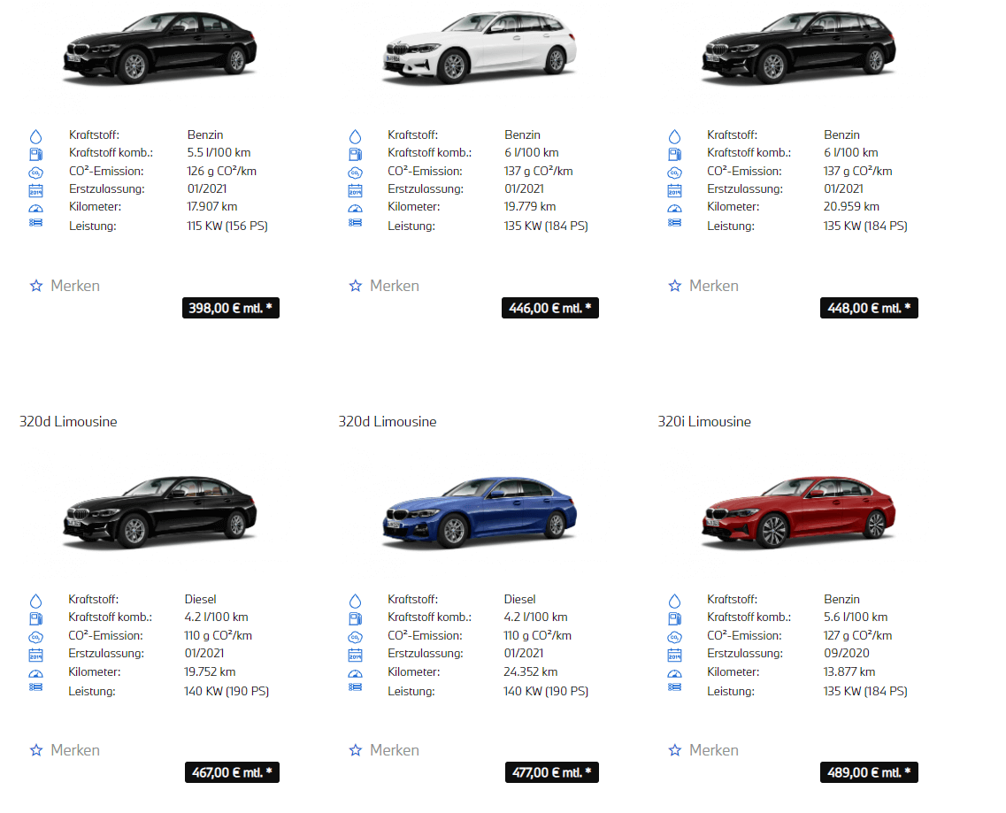Screen dimensions: 1006x813
Task: View the blue 320d Limousine image
Action: tap(480, 513)
